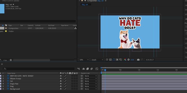Toggle shy switch on WHY DO CATS layer
187x93 pixels.
click(x=61, y=76)
